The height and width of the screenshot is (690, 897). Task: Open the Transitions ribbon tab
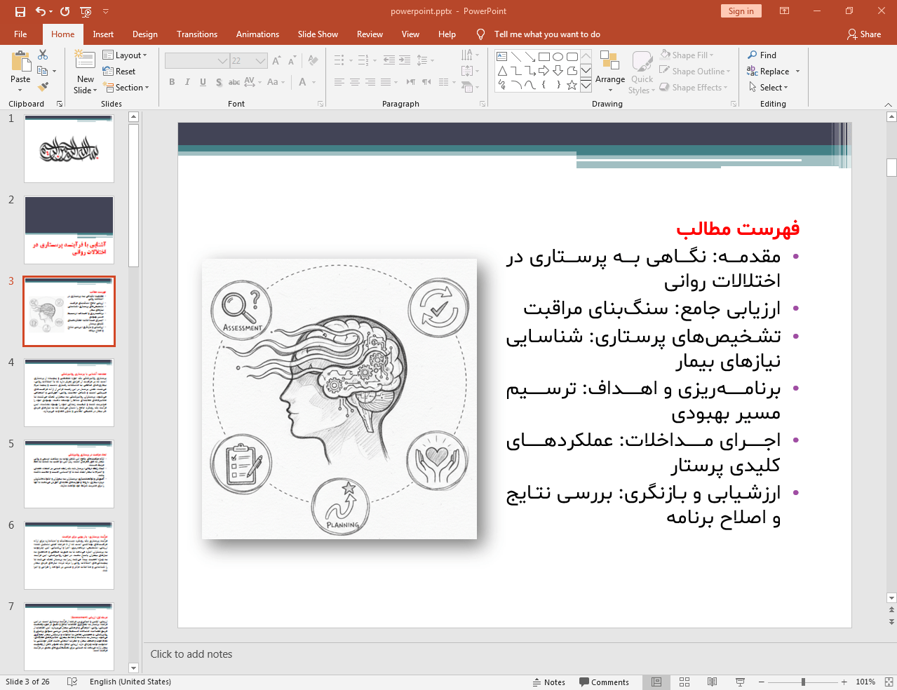click(x=196, y=34)
